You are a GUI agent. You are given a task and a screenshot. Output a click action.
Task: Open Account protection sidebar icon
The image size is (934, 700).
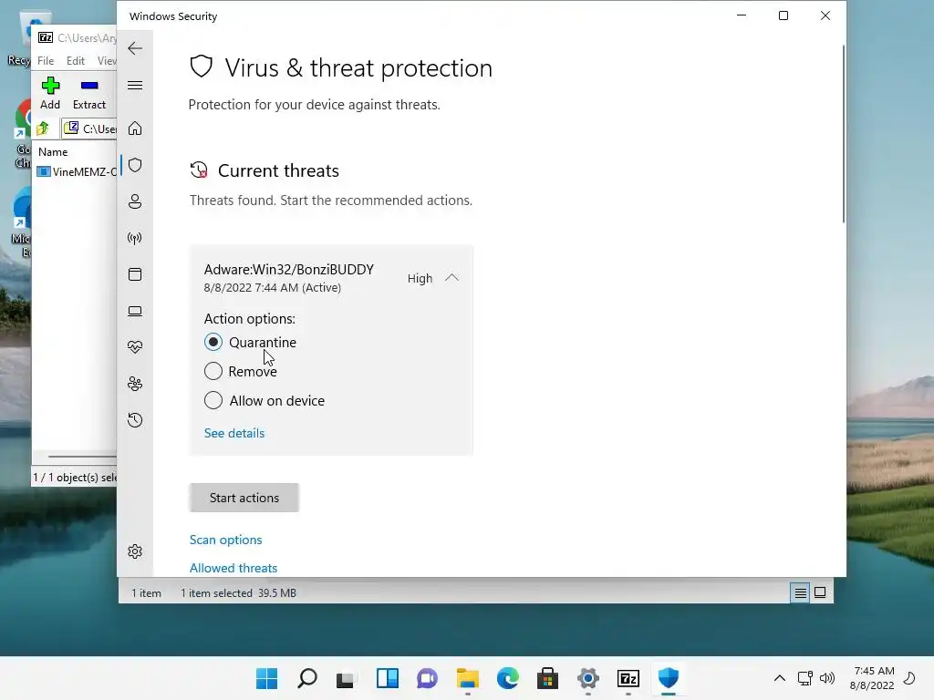[x=135, y=201]
